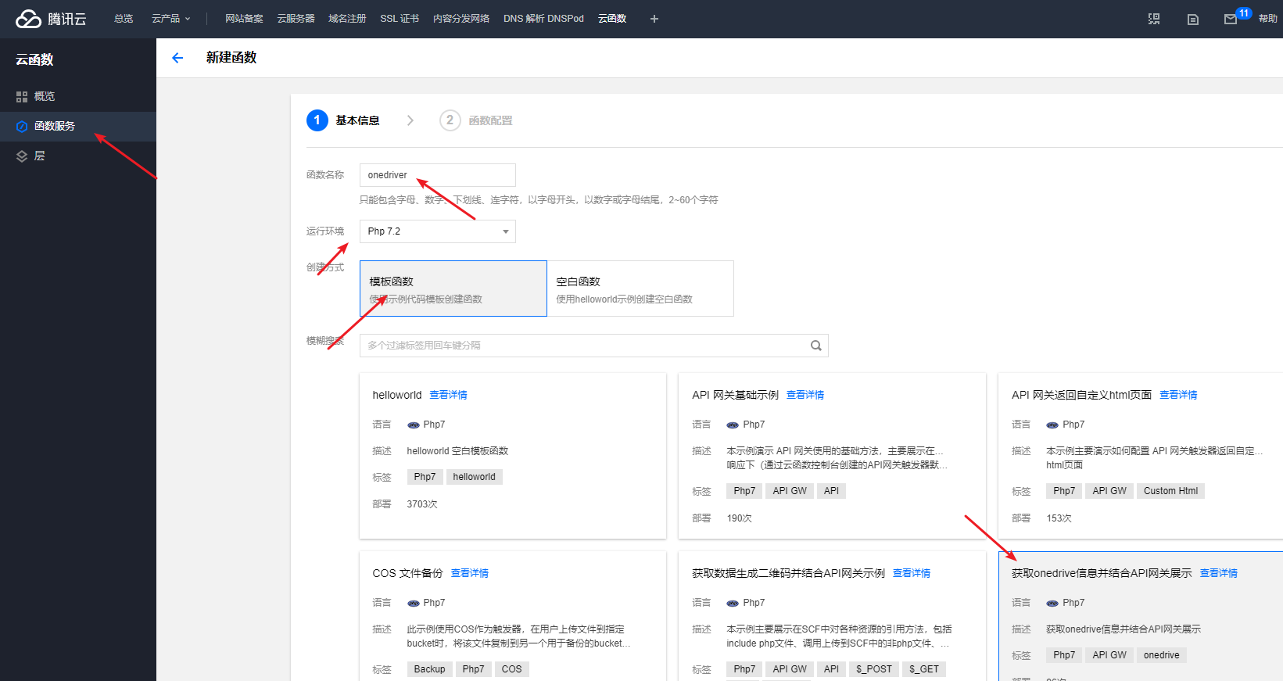
Task: Click the step 1 基本信息 circle
Action: click(x=317, y=120)
